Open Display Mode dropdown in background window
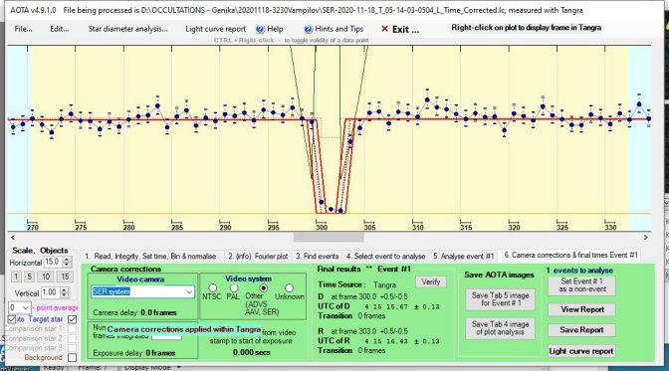669x371 pixels. [152, 367]
